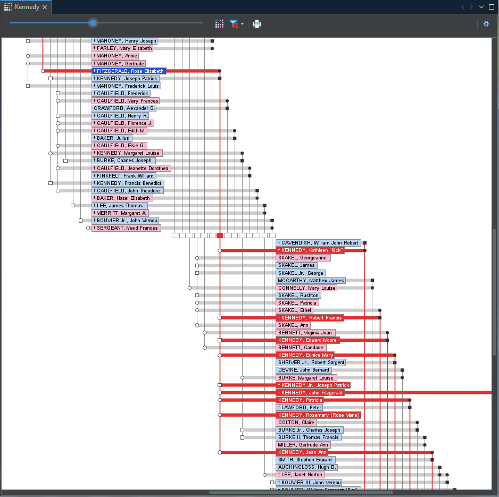This screenshot has width=499, height=497.
Task: Click the horizontal scrollbar thumb
Action: point(301,492)
